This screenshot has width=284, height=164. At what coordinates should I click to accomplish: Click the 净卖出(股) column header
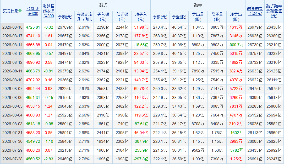236,17
